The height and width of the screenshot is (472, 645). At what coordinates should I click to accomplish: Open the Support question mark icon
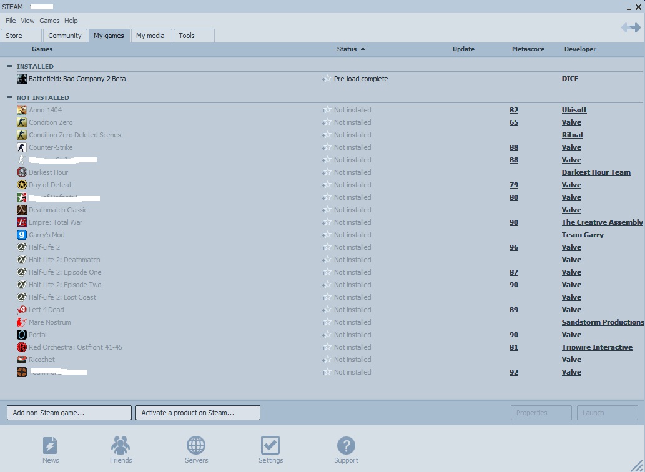[346, 446]
